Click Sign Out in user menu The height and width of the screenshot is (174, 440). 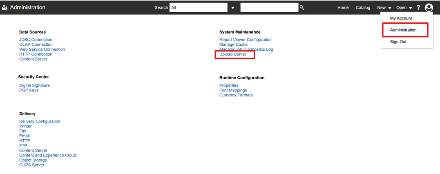pos(398,42)
